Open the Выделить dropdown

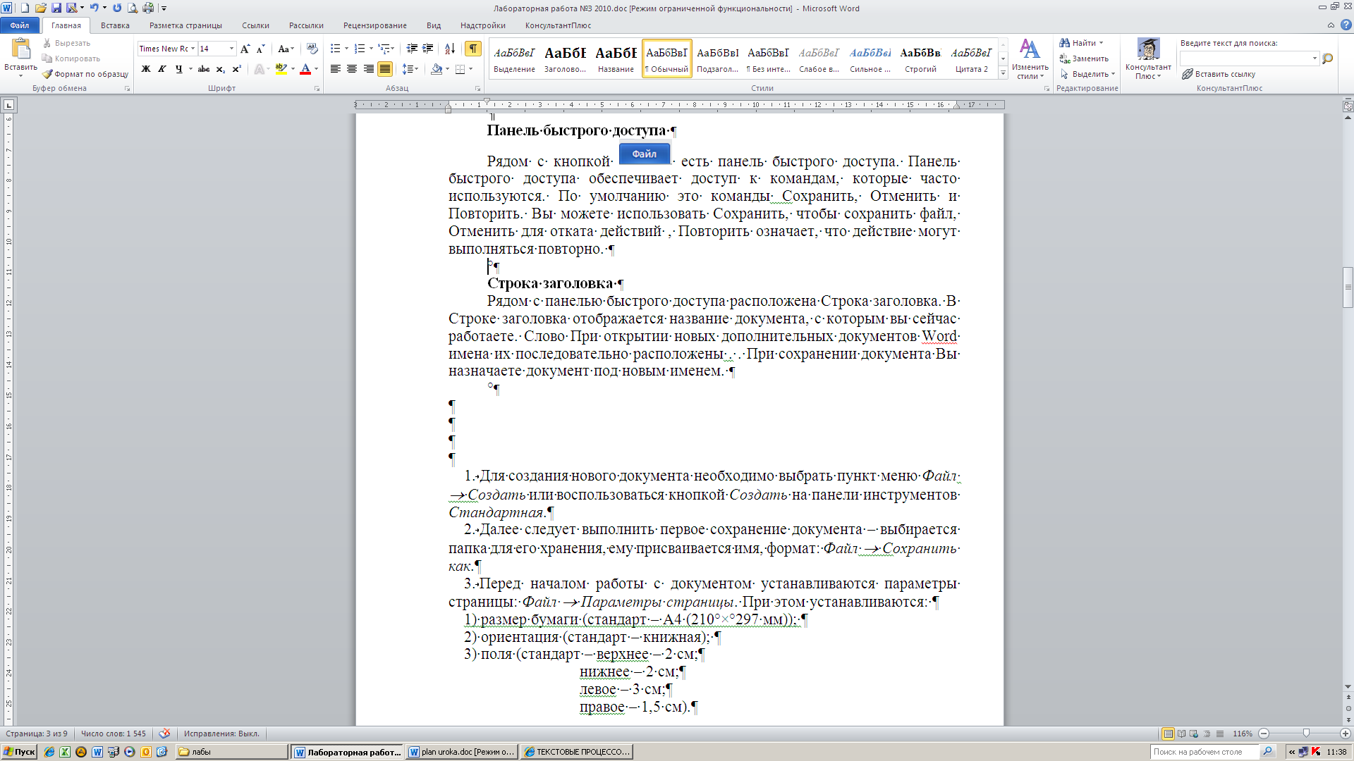click(1088, 74)
